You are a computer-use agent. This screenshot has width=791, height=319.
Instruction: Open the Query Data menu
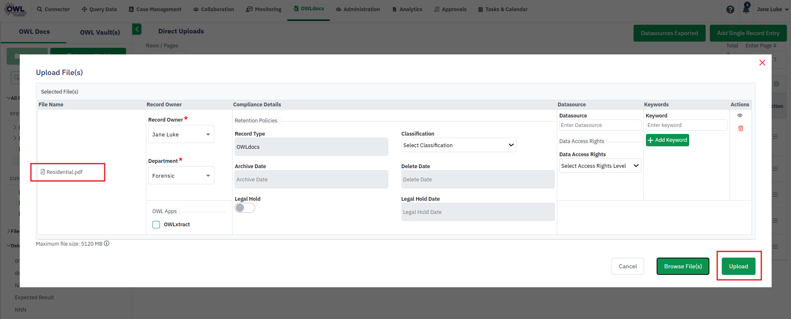point(99,9)
